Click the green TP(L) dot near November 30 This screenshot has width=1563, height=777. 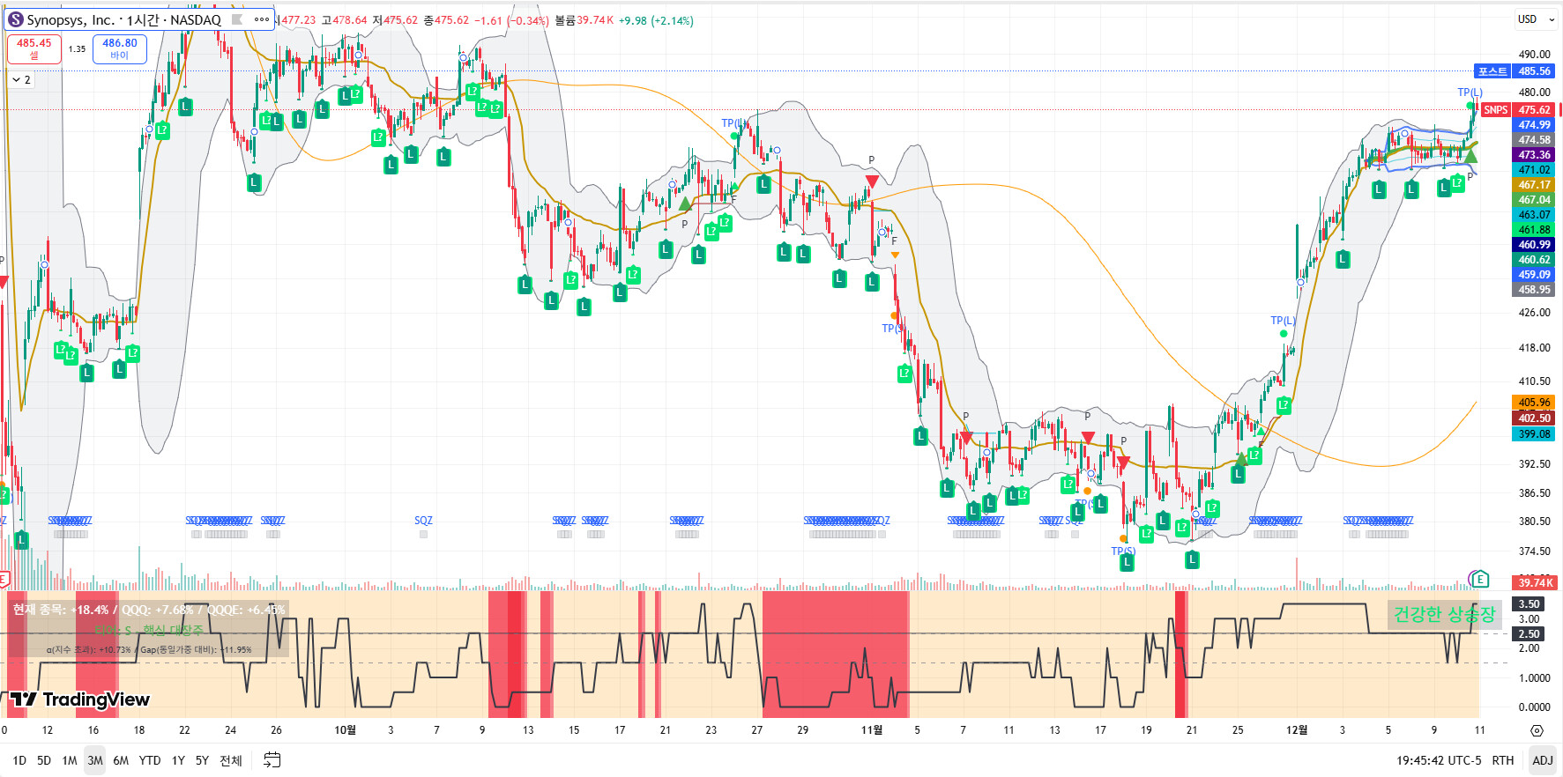(1284, 334)
